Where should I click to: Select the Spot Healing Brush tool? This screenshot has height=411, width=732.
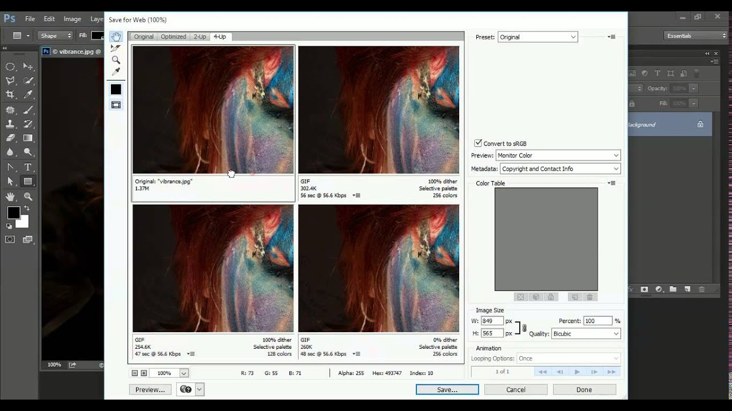tap(10, 110)
